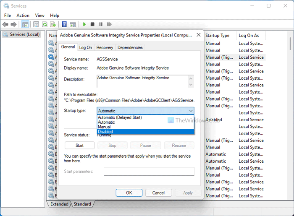Click the OK button

tap(129, 193)
